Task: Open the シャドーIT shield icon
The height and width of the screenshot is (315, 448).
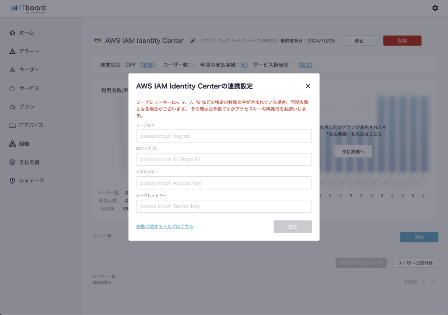Action: tap(12, 181)
